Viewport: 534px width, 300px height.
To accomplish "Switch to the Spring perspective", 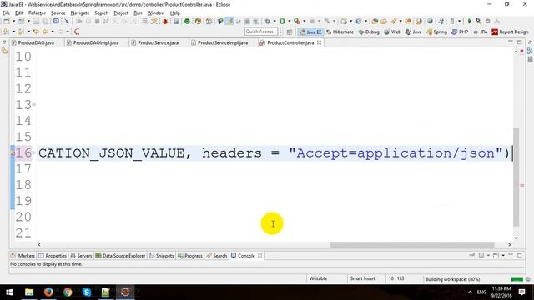I will (436, 32).
